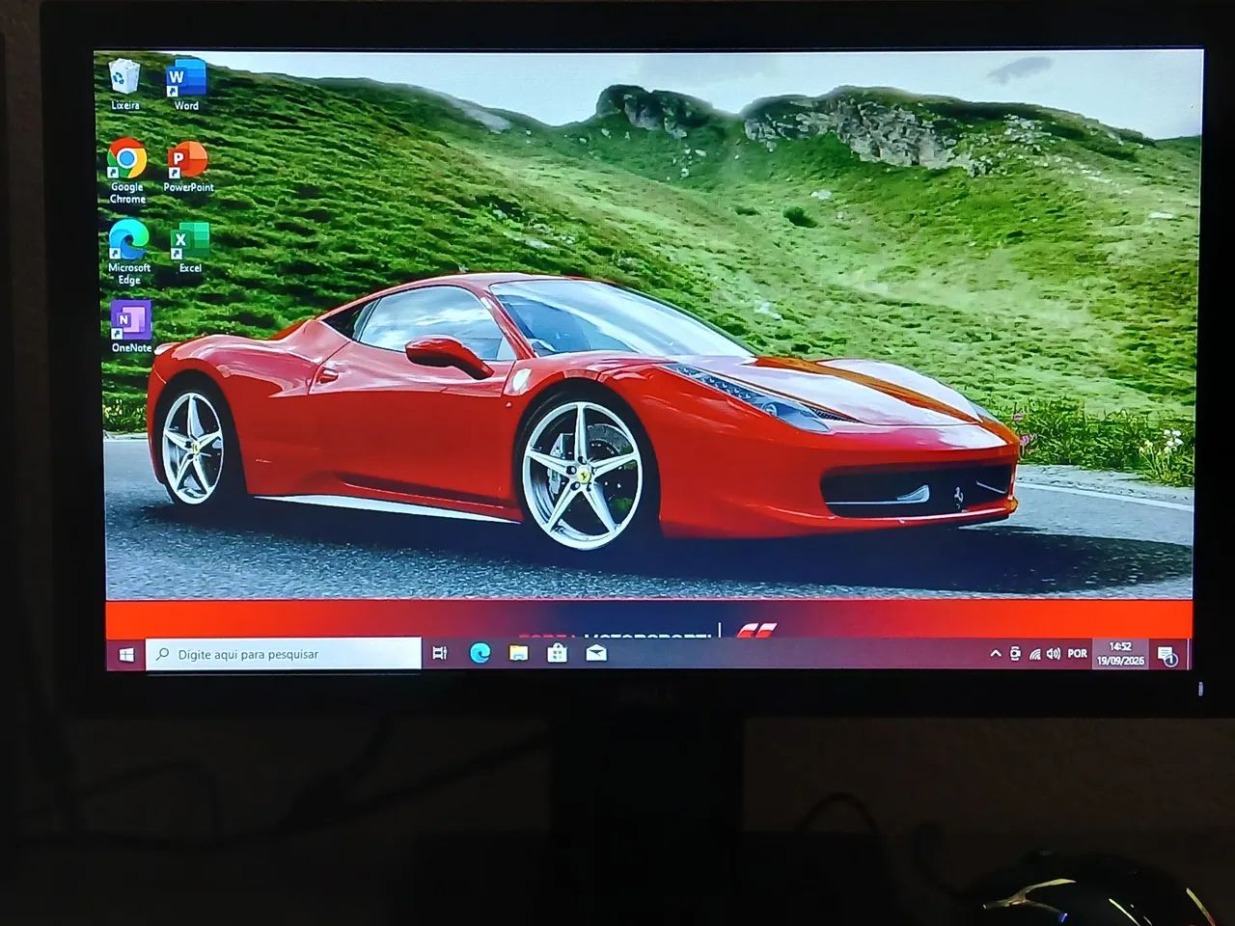Select the Excel desktop shortcut
1235x926 pixels.
coord(190,248)
